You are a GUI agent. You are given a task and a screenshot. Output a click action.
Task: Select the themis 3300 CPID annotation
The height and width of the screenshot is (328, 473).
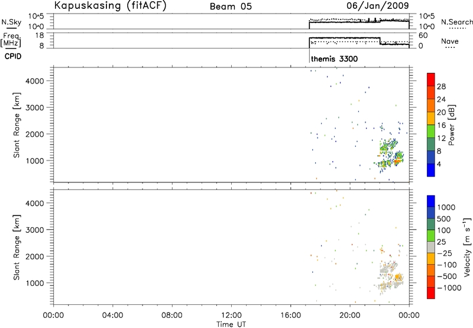[x=334, y=59]
